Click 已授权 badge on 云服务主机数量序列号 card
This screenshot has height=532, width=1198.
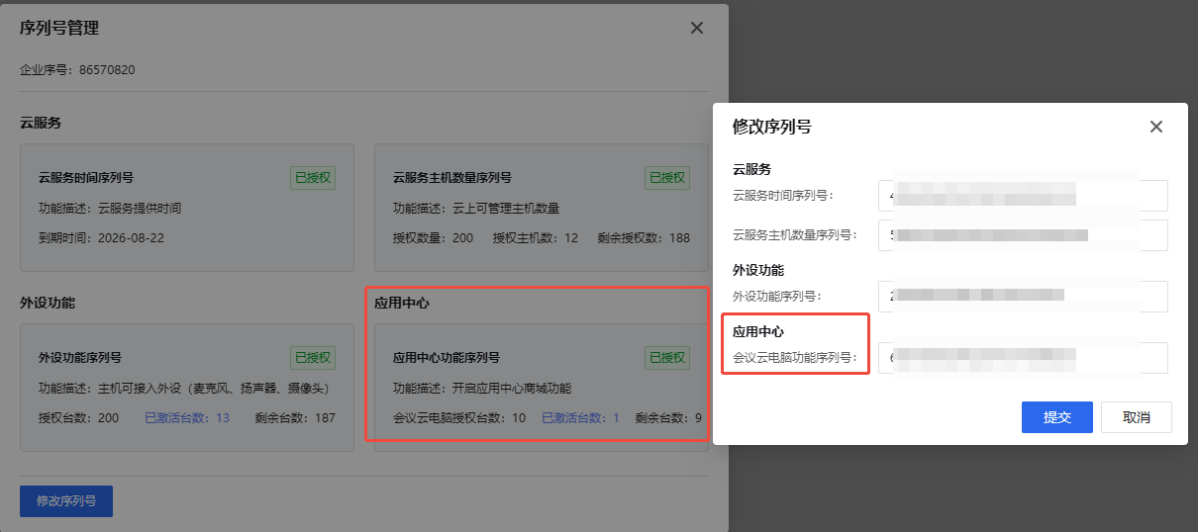666,178
